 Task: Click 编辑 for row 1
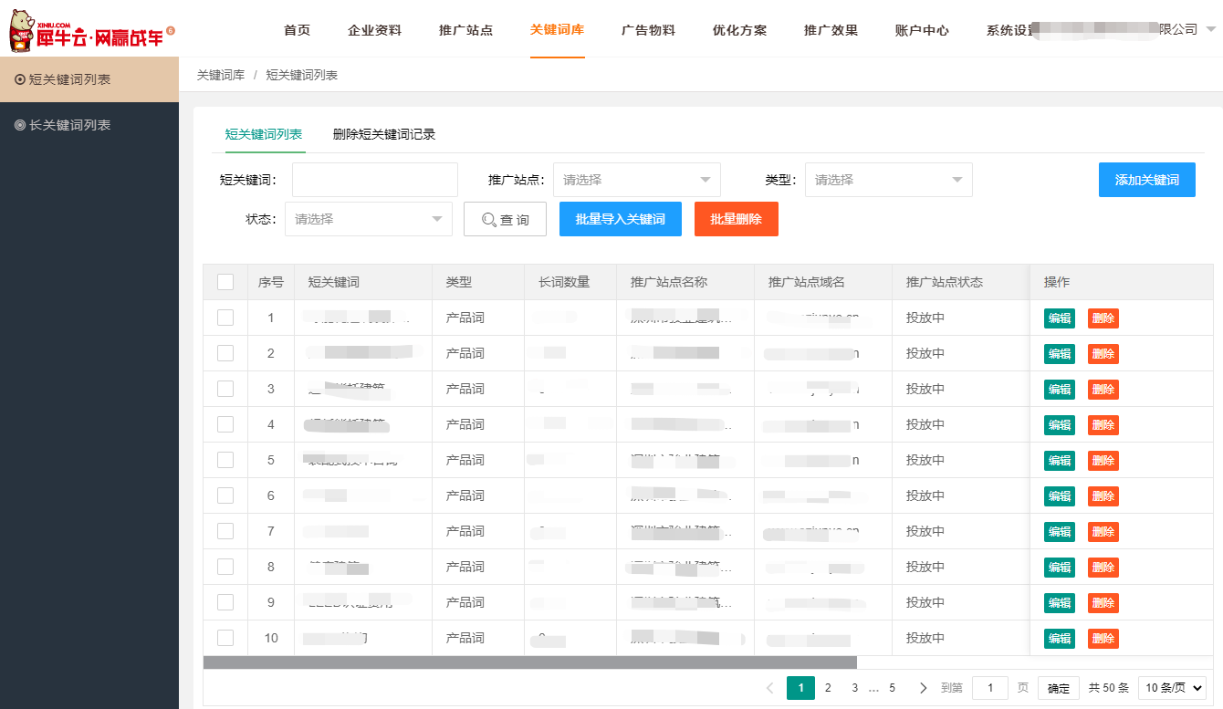coord(1060,318)
